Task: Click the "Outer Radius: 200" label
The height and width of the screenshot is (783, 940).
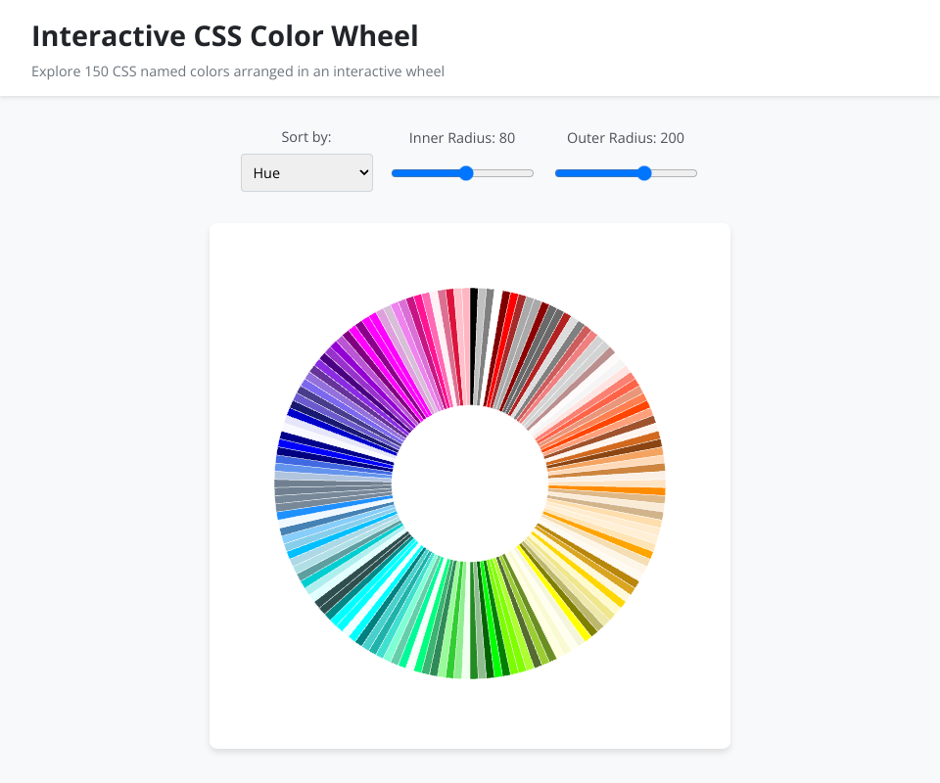Action: click(626, 138)
